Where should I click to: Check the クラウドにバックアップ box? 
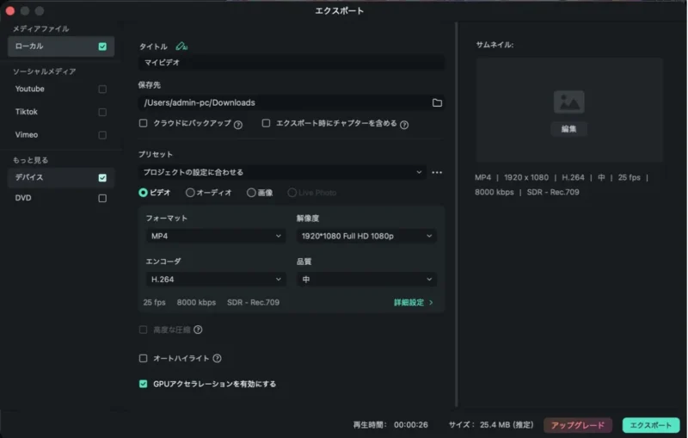pos(143,123)
